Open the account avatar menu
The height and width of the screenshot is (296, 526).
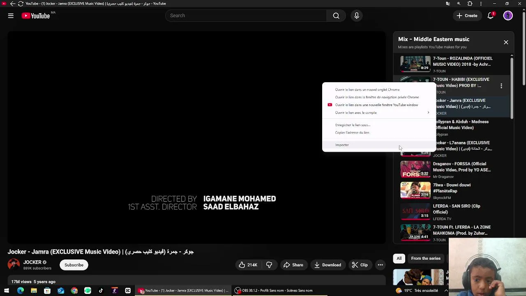(508, 16)
